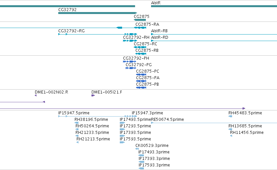Click the RE50674.5prime EST label

click(168, 120)
